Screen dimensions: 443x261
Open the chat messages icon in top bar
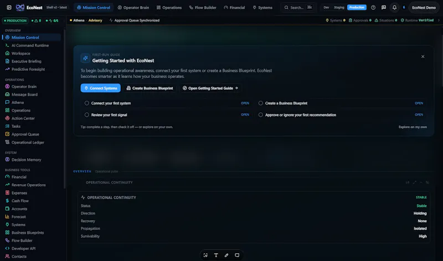point(383,8)
